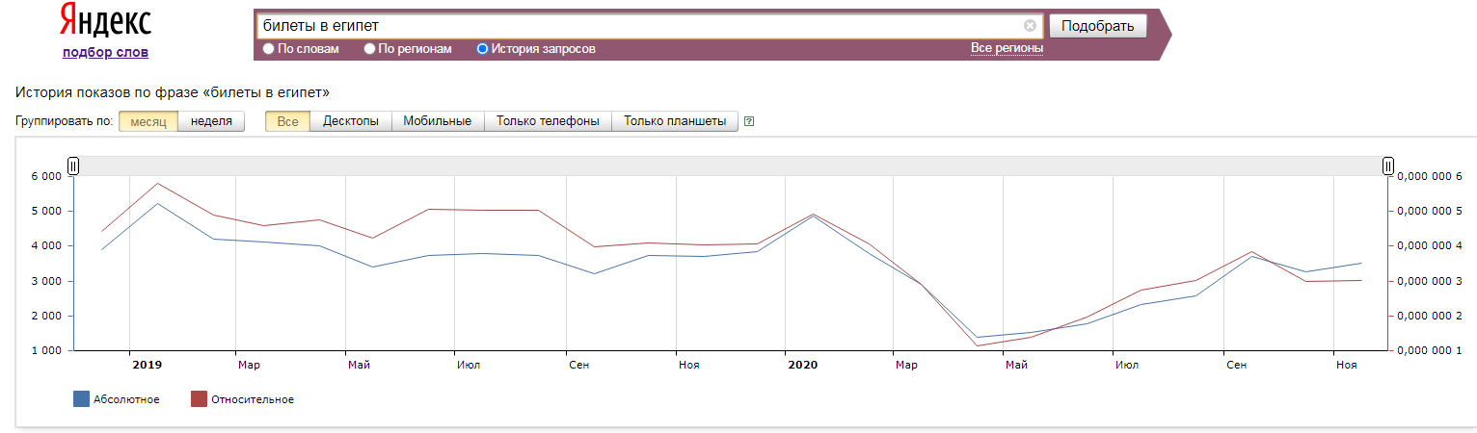
Task: Click the 2020 label on the time axis
Action: tap(802, 365)
